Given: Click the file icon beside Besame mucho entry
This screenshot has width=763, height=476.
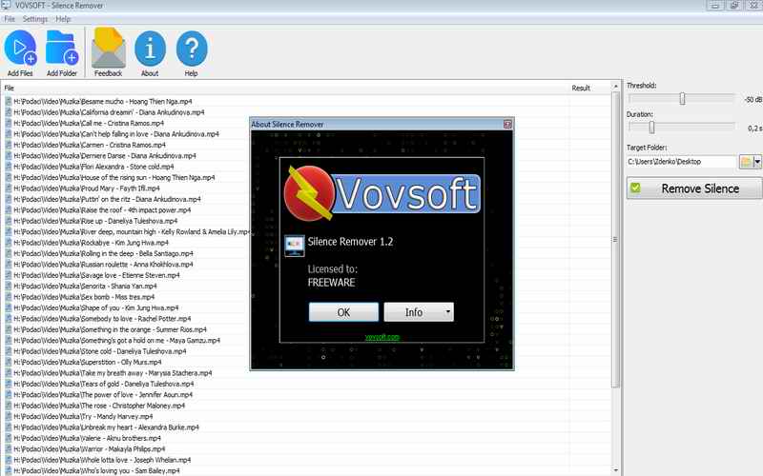Looking at the screenshot, I should [8, 100].
